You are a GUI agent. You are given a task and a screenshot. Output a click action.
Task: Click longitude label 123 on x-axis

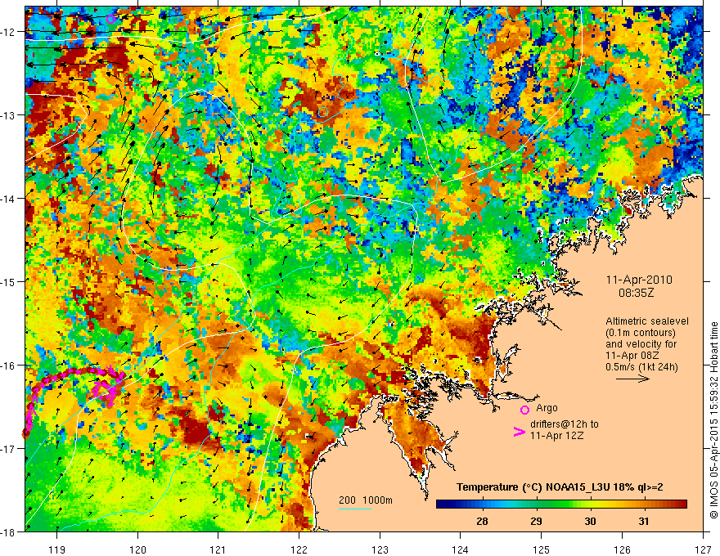coord(380,549)
